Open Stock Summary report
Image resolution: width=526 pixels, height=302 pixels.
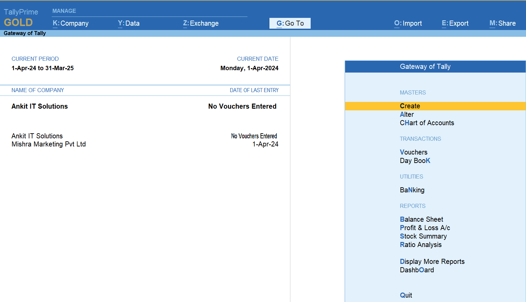tap(423, 236)
